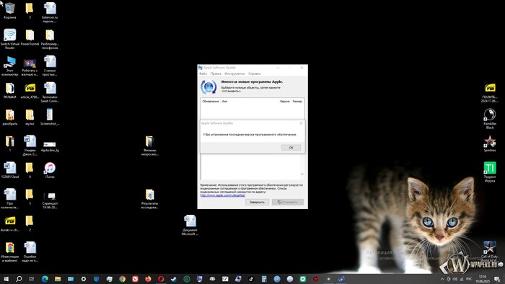The width and height of the screenshot is (505, 284).
Task: Select the Торрент Игрука shortcut
Action: click(490, 172)
